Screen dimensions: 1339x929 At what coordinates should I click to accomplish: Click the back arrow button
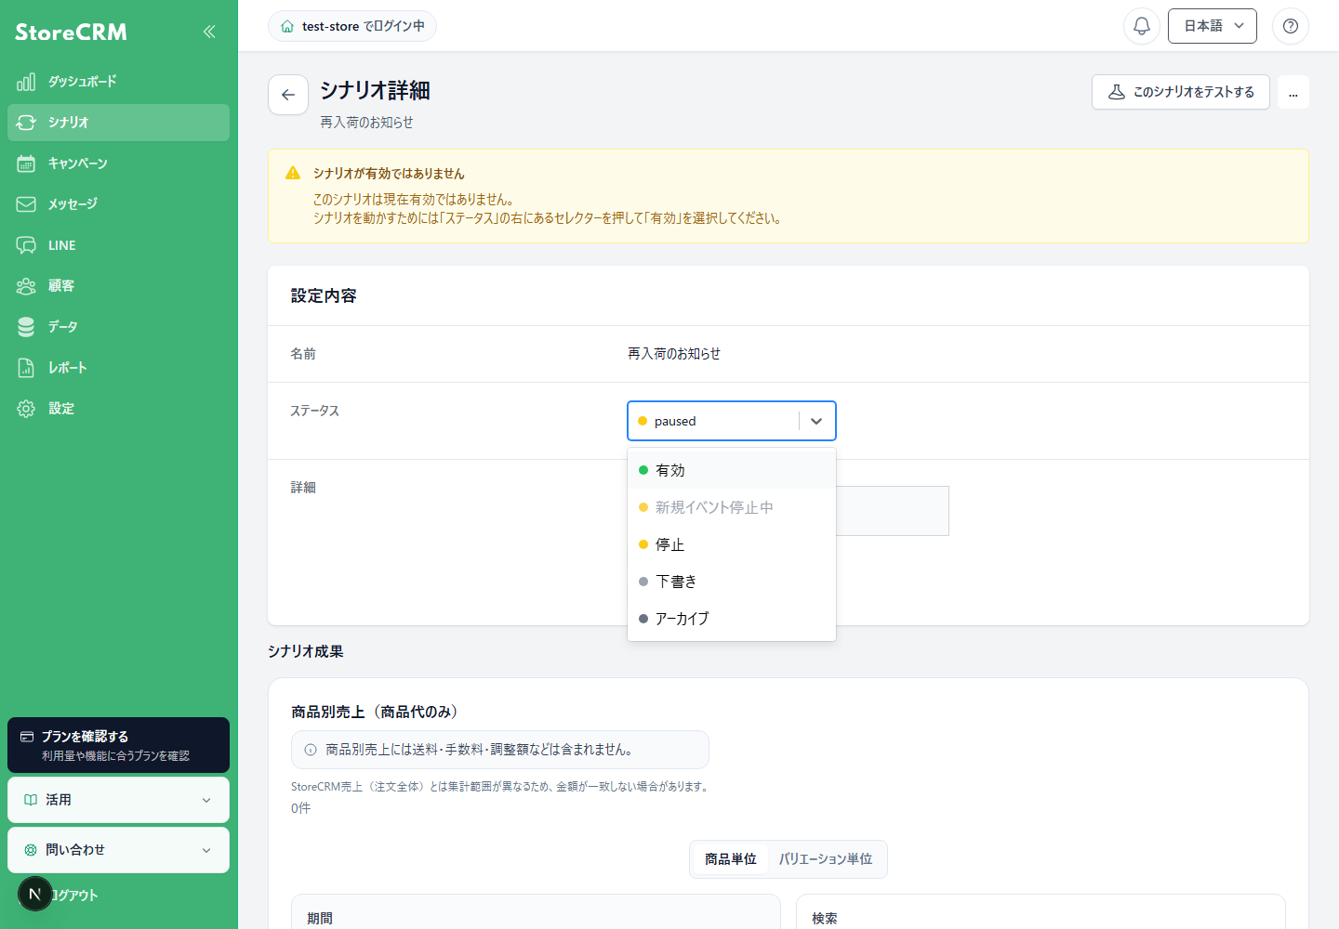point(288,95)
